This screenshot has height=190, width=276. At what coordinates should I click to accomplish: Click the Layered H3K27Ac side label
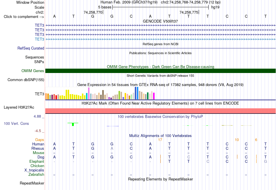[x=19, y=107]
